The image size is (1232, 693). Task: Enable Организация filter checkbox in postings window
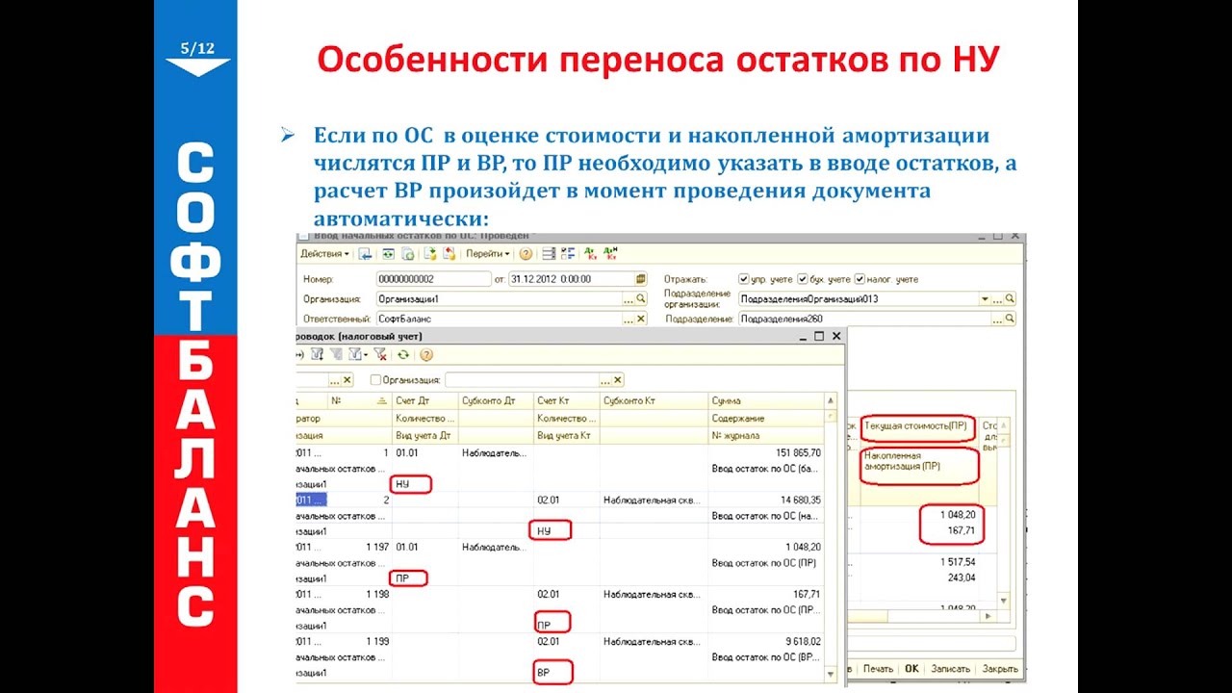coord(376,380)
